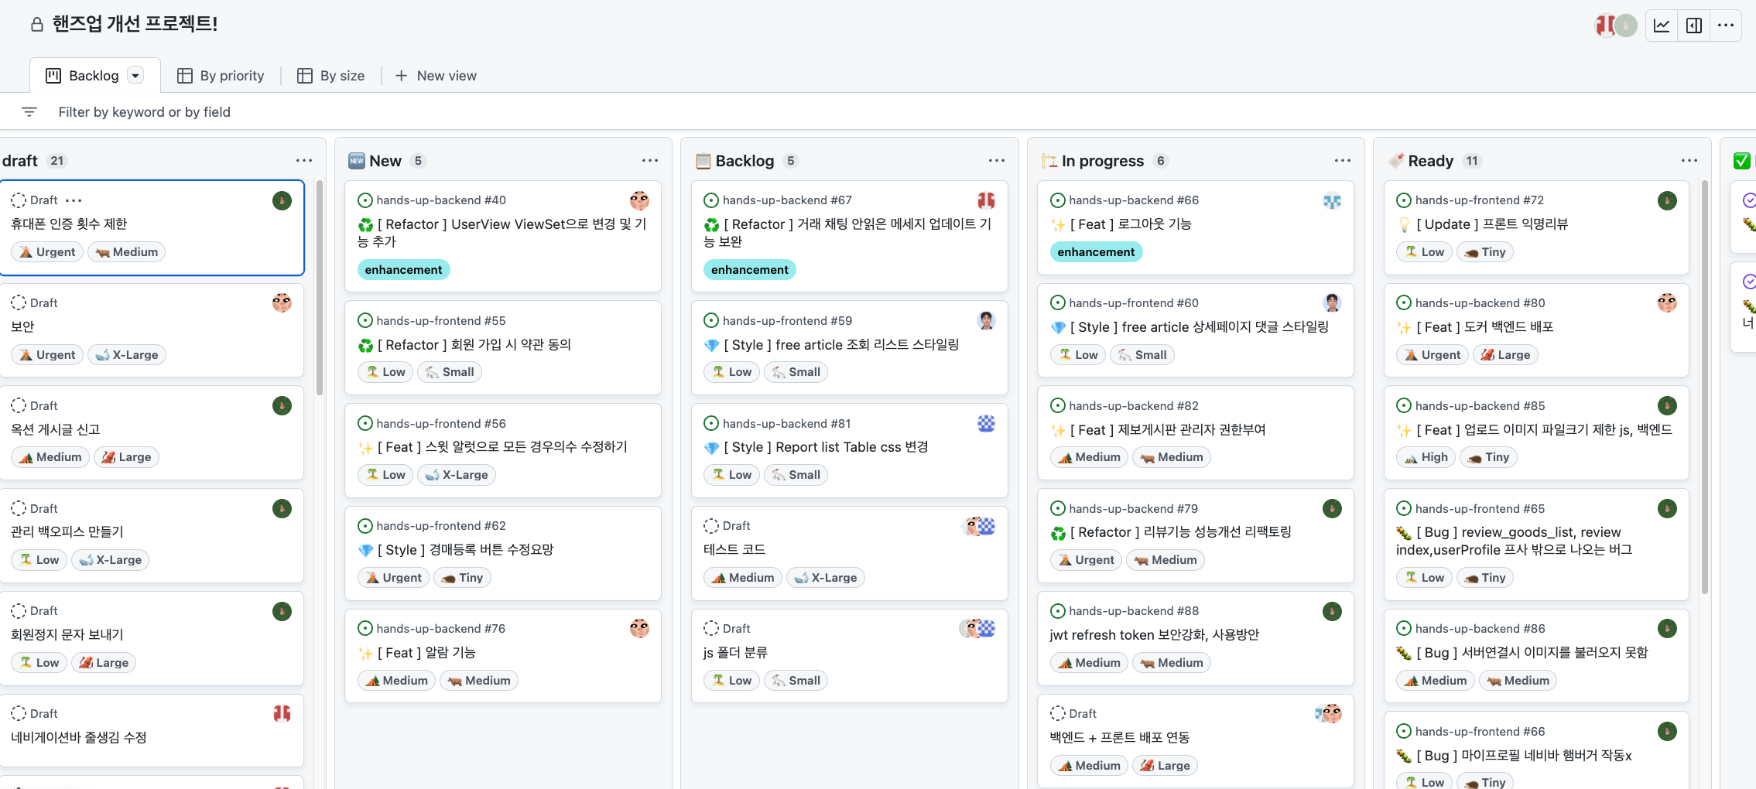
Task: Expand the Backlog view dropdown arrow
Action: (x=136, y=76)
